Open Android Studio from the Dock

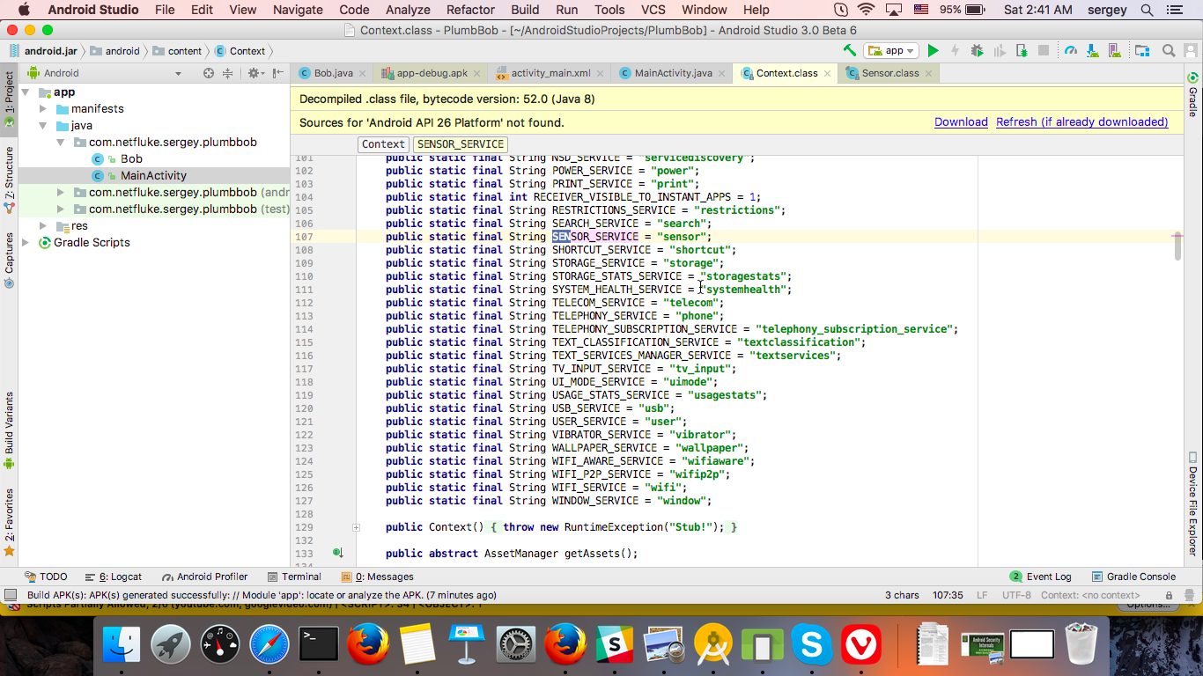[713, 646]
